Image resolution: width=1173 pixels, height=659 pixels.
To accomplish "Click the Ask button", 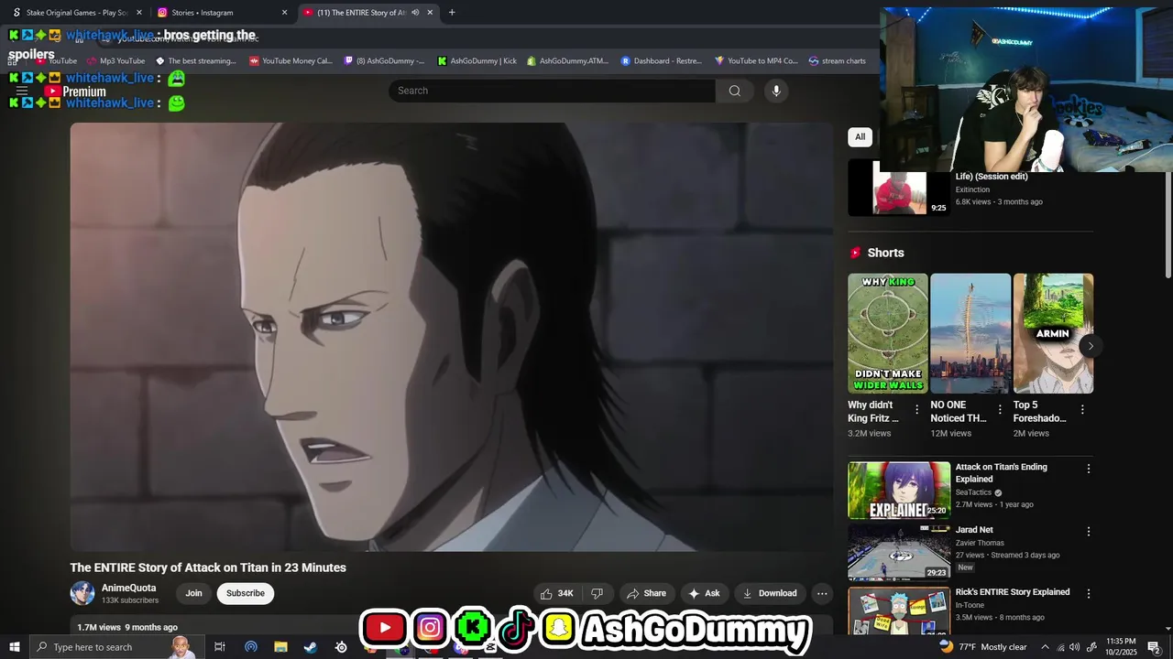I will [x=703, y=593].
